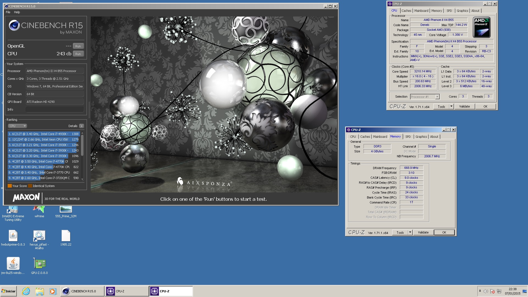Switch to Mainboard tab in top CPU-Z

(421, 11)
